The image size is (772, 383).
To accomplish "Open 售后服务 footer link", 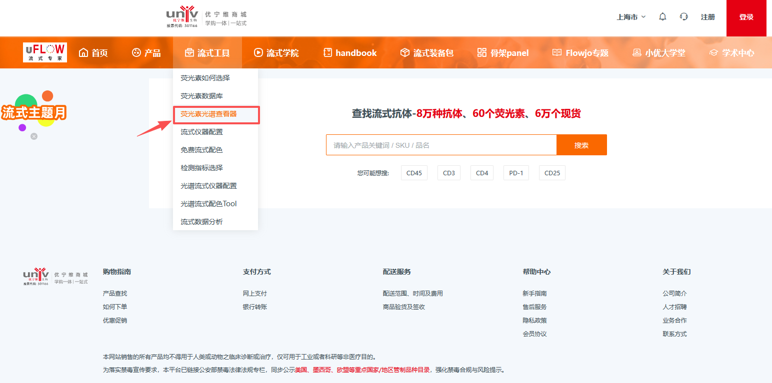I will [535, 307].
